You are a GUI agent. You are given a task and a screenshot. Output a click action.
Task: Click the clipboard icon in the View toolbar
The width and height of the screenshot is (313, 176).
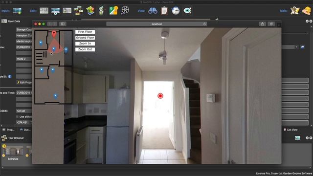[164, 10]
